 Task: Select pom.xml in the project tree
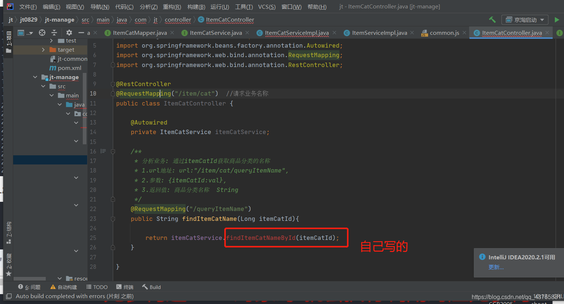coord(65,68)
